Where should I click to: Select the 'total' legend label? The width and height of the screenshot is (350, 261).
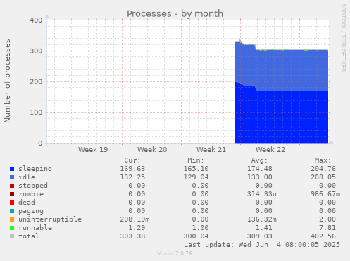pos(29,236)
